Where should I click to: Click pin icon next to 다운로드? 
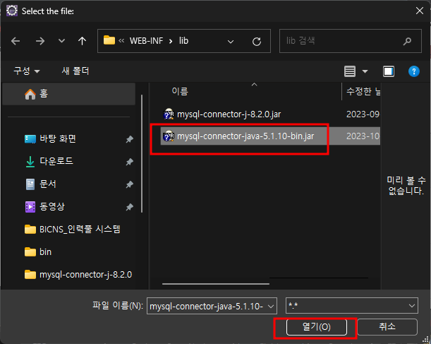130,162
